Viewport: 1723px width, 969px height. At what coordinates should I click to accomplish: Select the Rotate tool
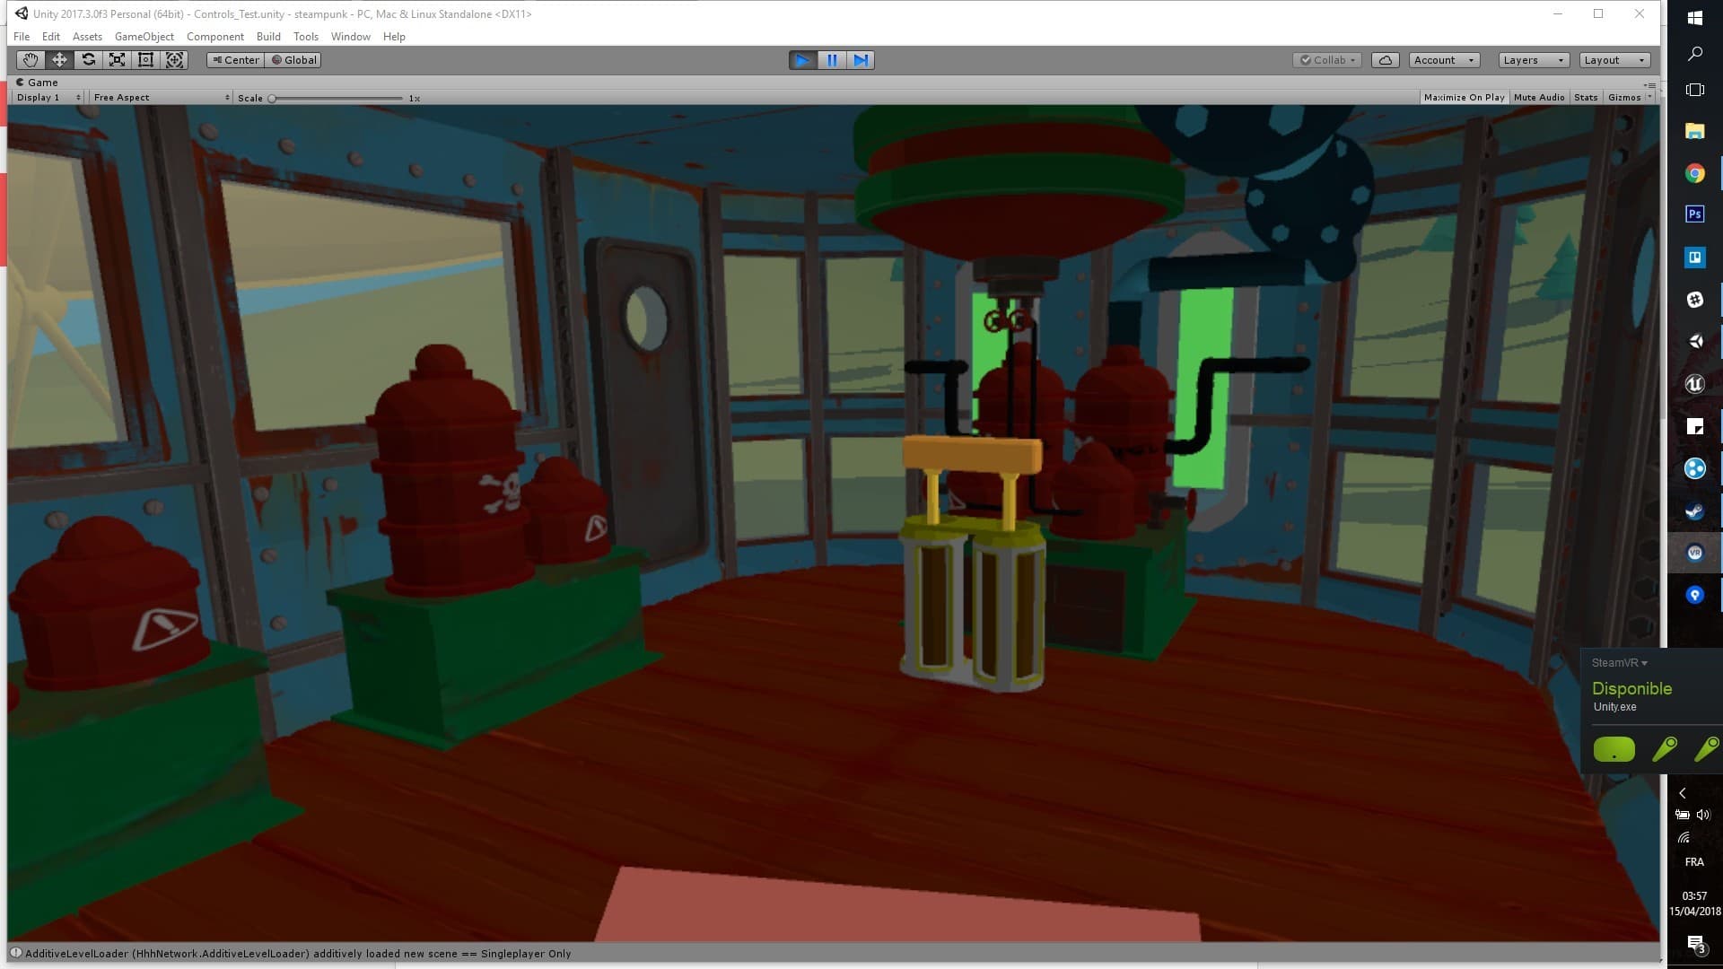[88, 60]
